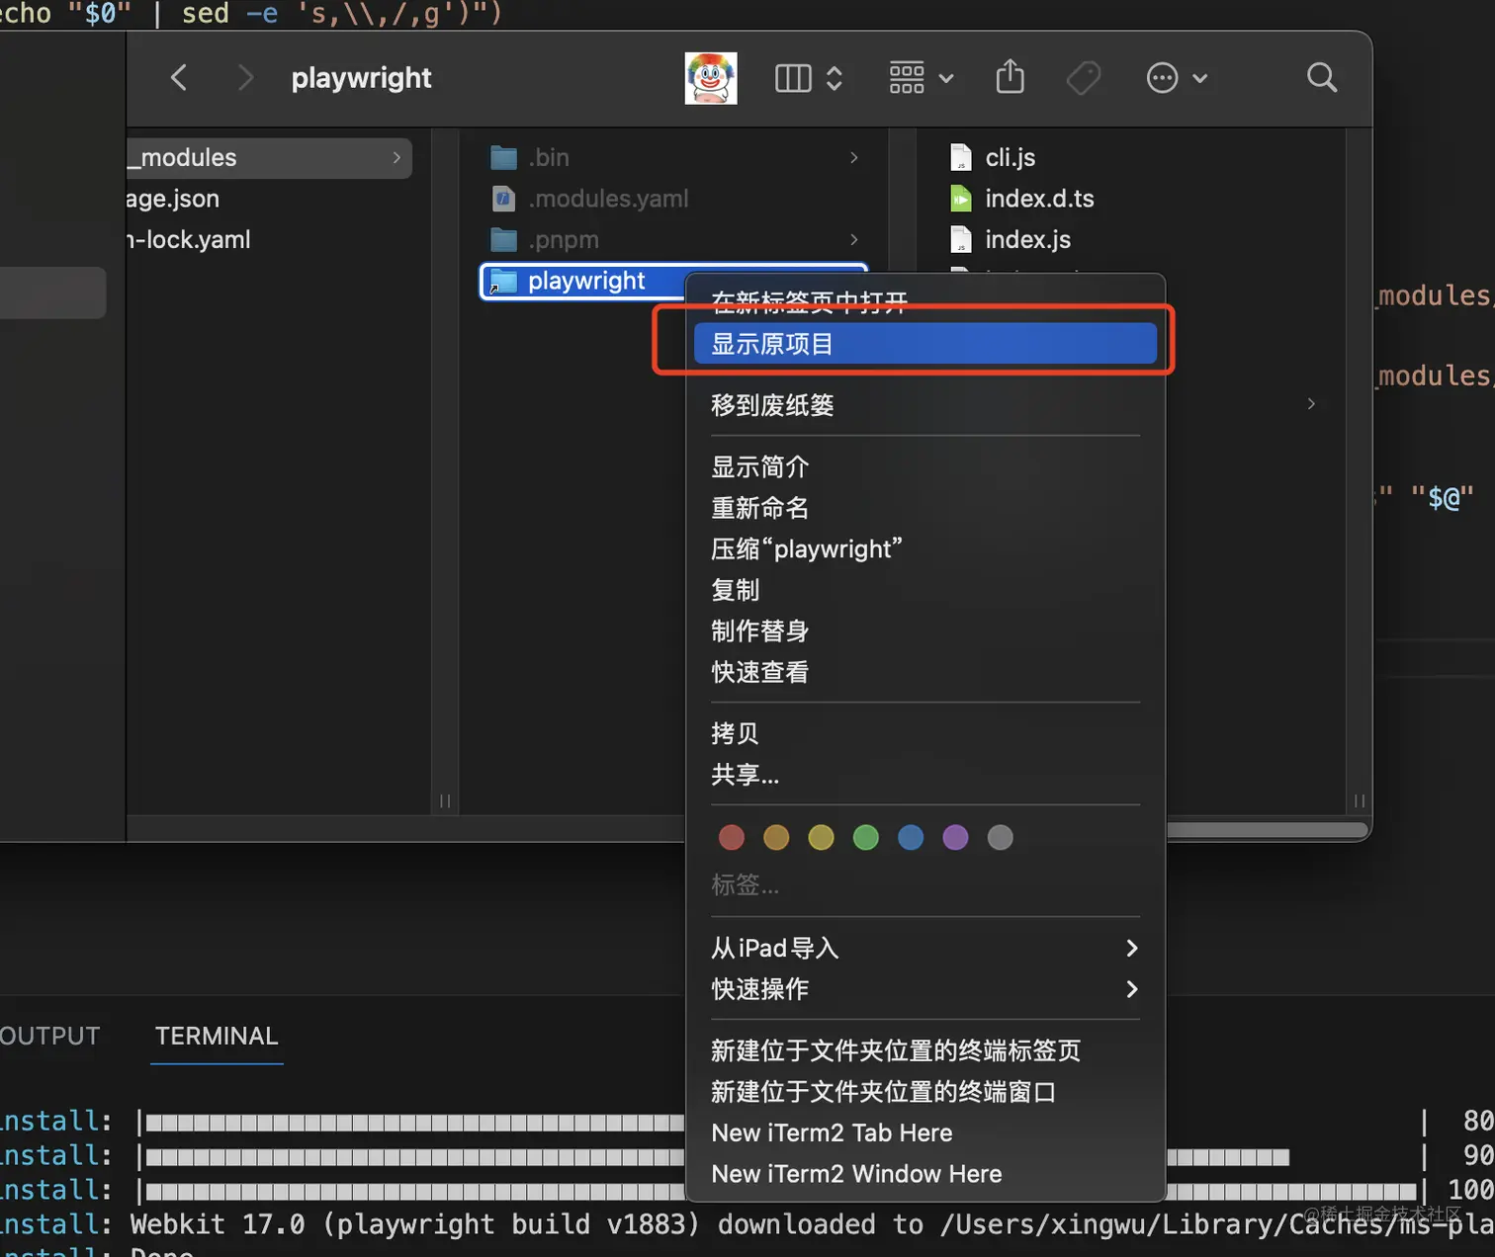Screen dimensions: 1495x1257
Task: Click the clown face toolbar icon
Action: pos(711,78)
